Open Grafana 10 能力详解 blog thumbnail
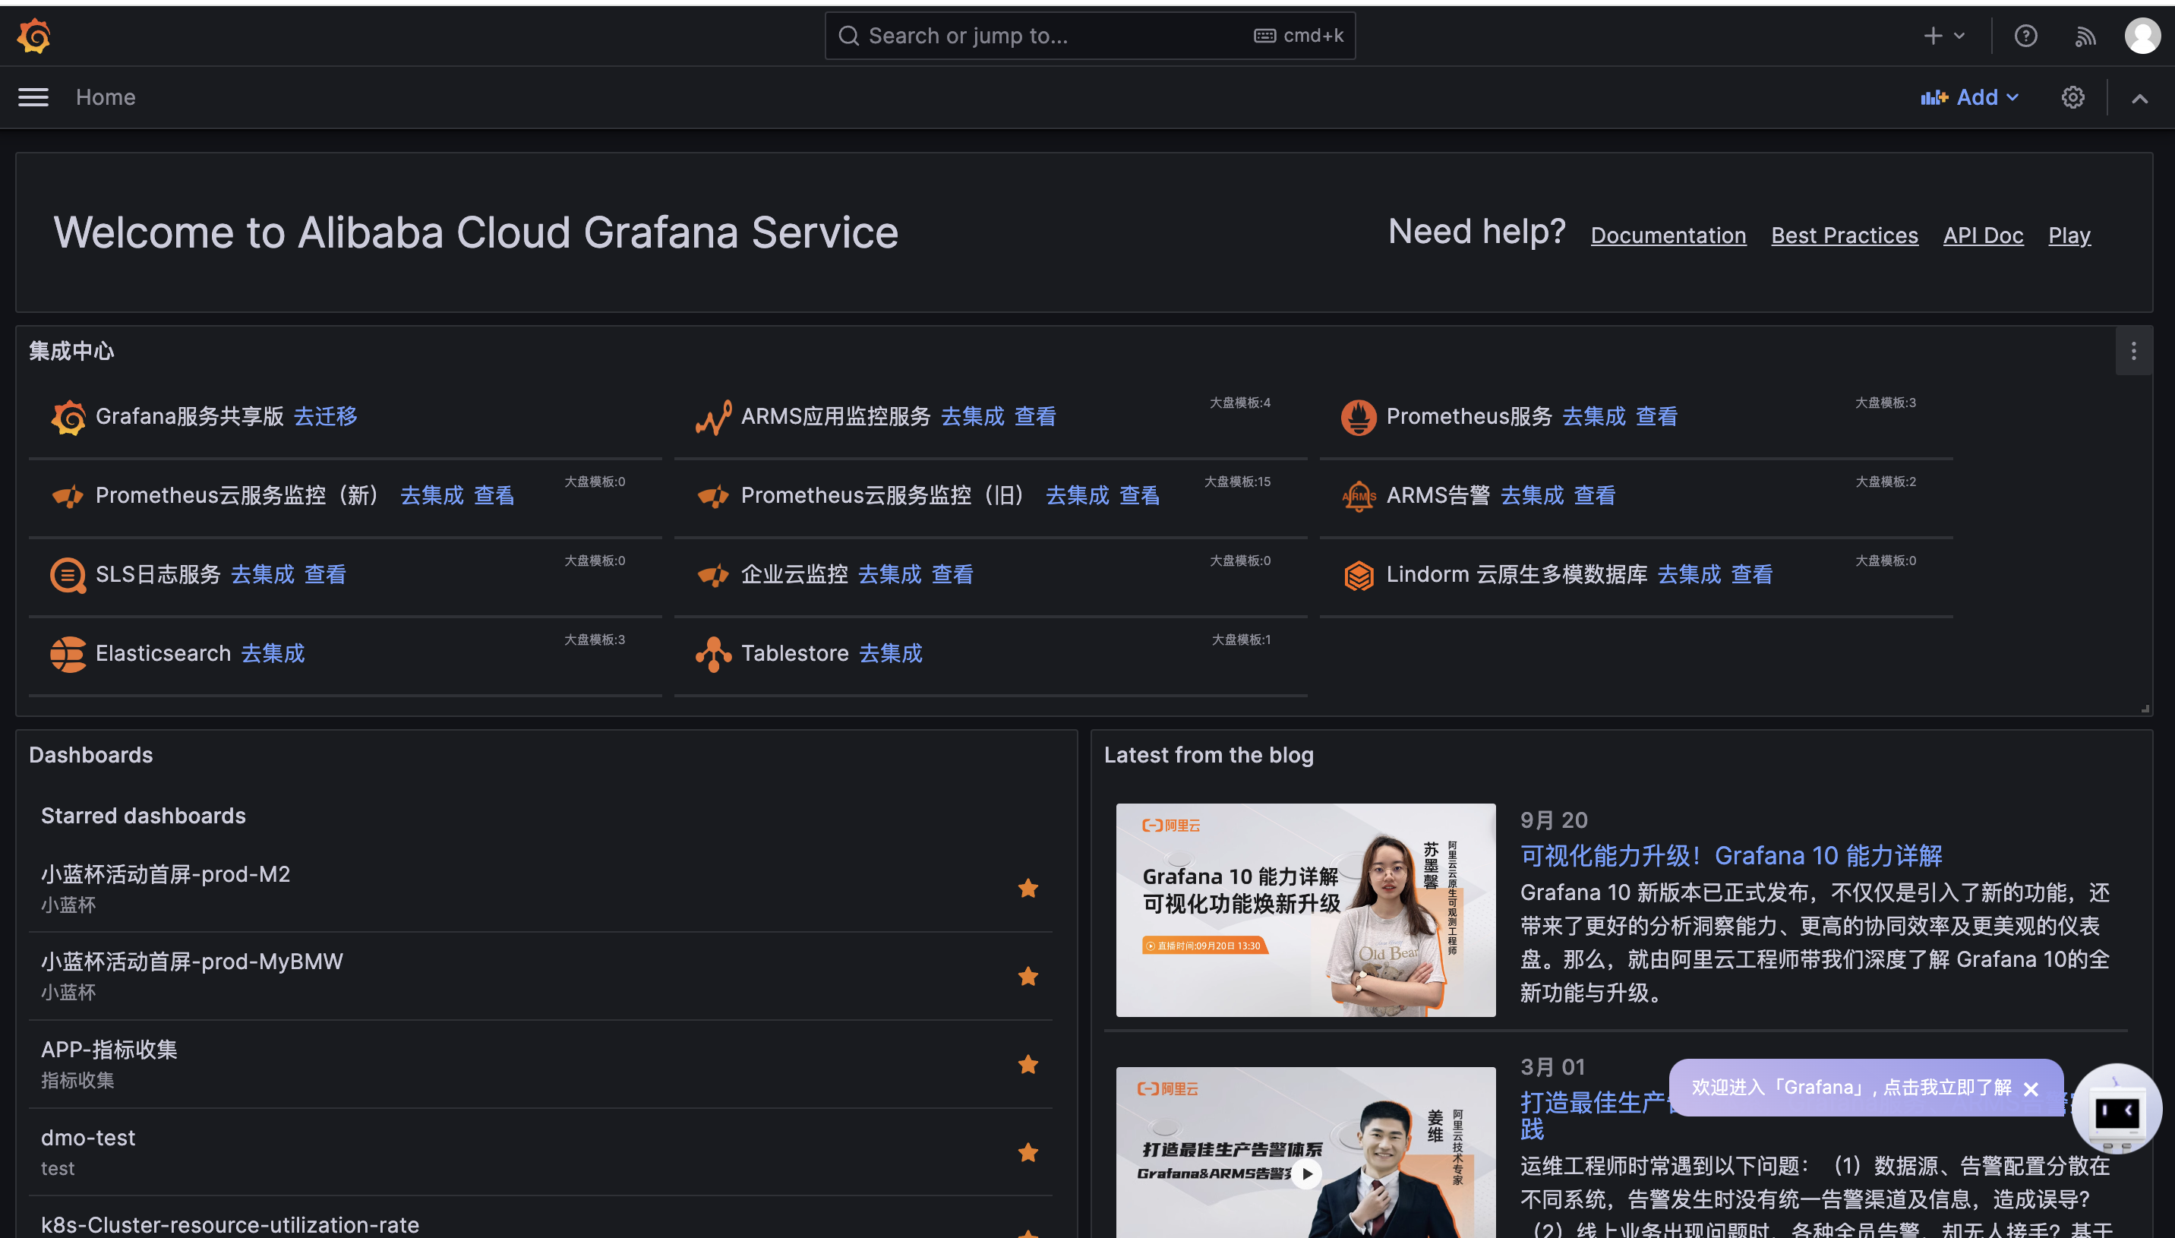Viewport: 2175px width, 1238px height. (x=1305, y=910)
